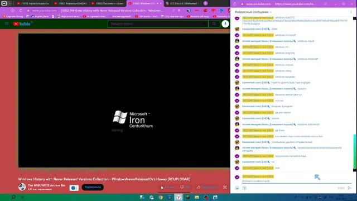Viewport: 357px width, 201px height.
Task: Open a new browser tab with plus
Action: coord(206,3)
